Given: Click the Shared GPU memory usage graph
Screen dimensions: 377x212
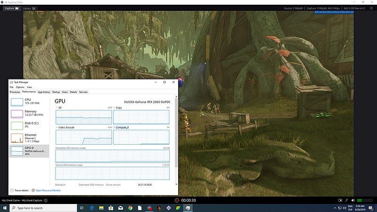Looking at the screenshot, I should click(x=112, y=173).
